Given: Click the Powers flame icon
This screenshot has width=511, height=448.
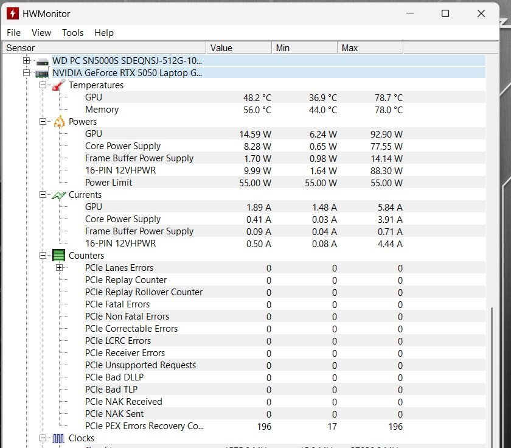Looking at the screenshot, I should pos(59,122).
